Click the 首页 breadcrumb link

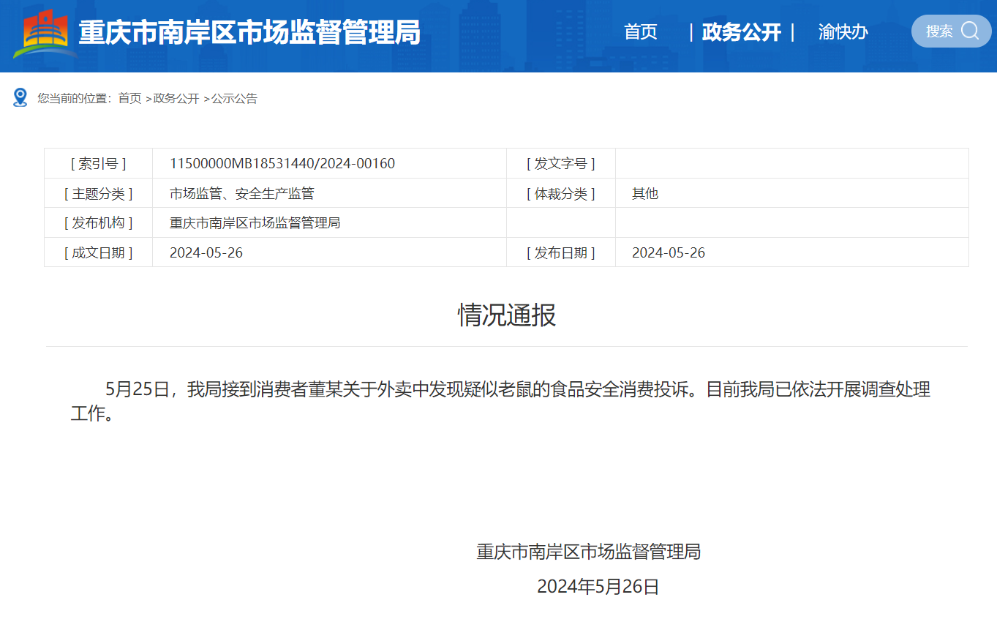132,98
